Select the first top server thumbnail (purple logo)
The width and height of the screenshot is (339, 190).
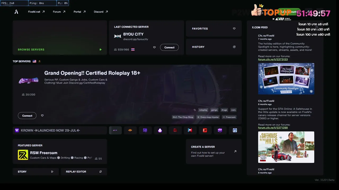point(115,130)
